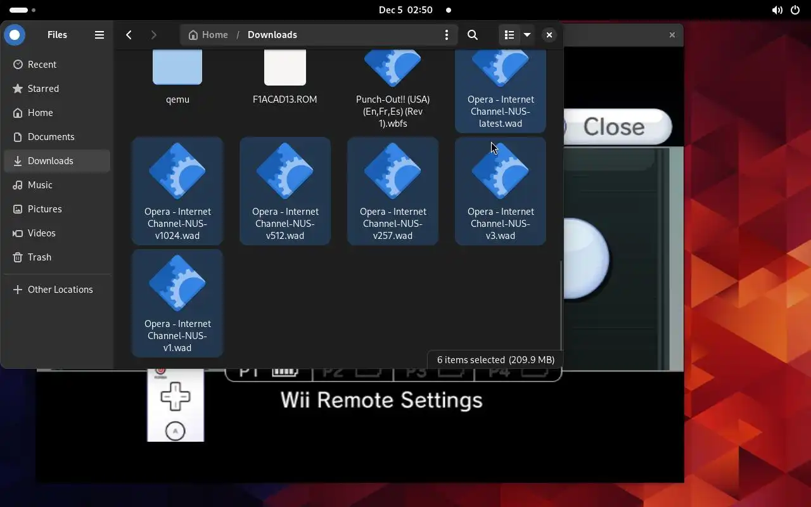811x507 pixels.
Task: Select Opera Internet Channel-NUS-v257.wad icon
Action: click(x=393, y=170)
